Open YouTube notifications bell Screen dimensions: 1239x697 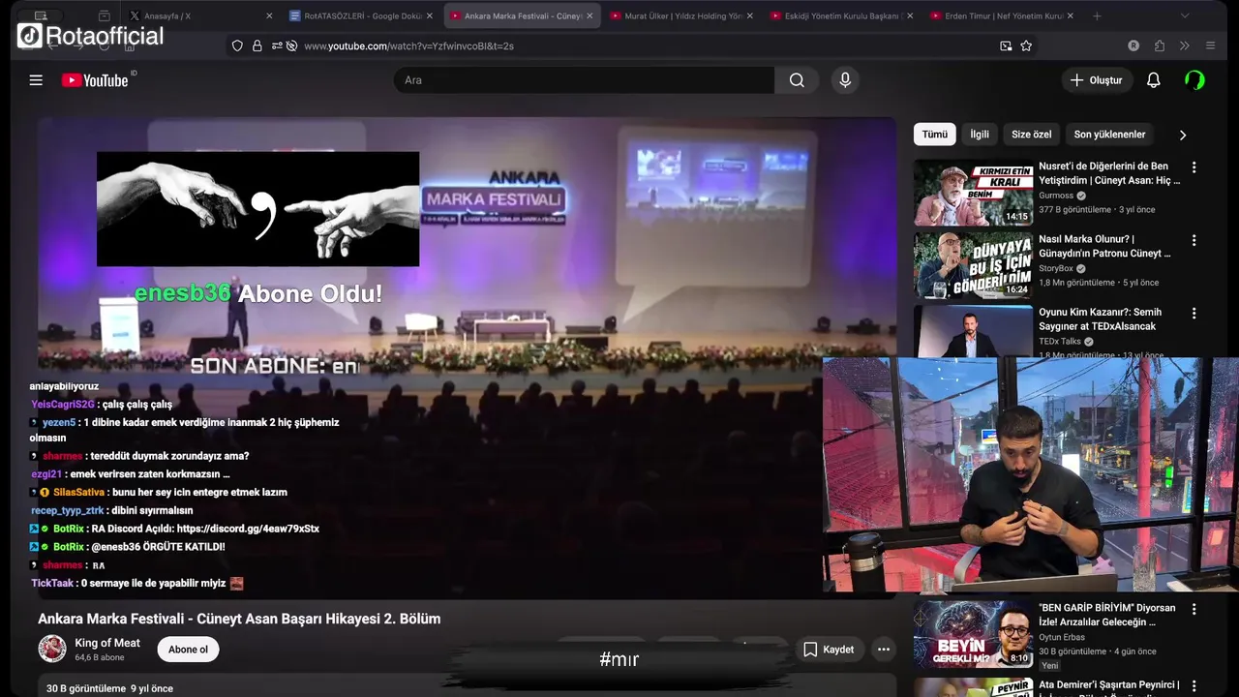[1153, 80]
